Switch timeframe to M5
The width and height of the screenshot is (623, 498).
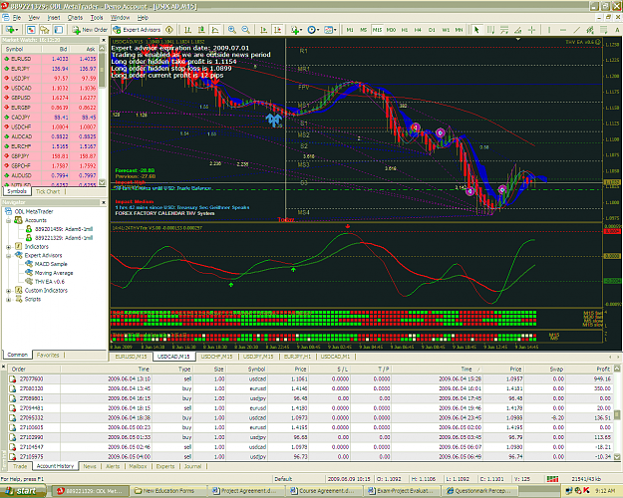coord(363,30)
